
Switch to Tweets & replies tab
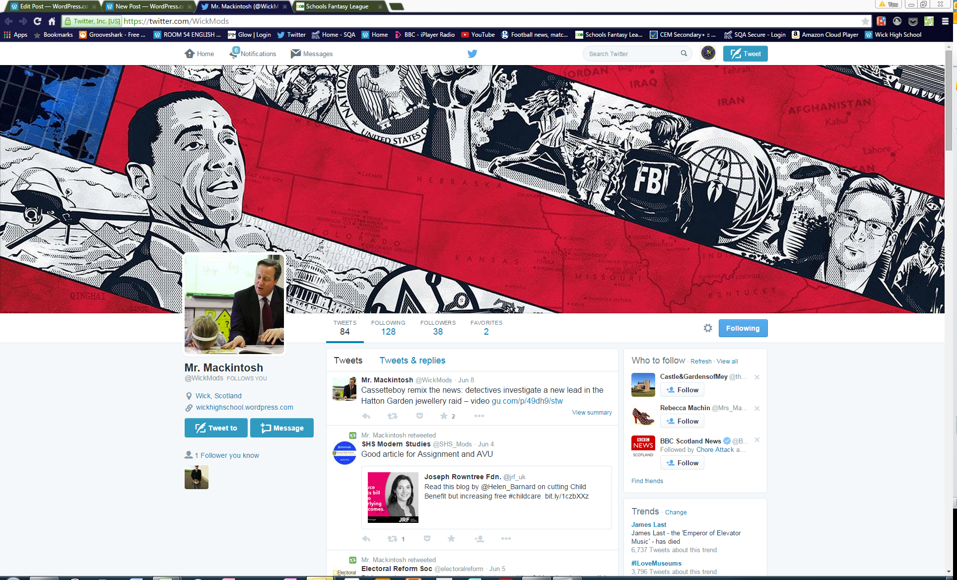pyautogui.click(x=412, y=361)
